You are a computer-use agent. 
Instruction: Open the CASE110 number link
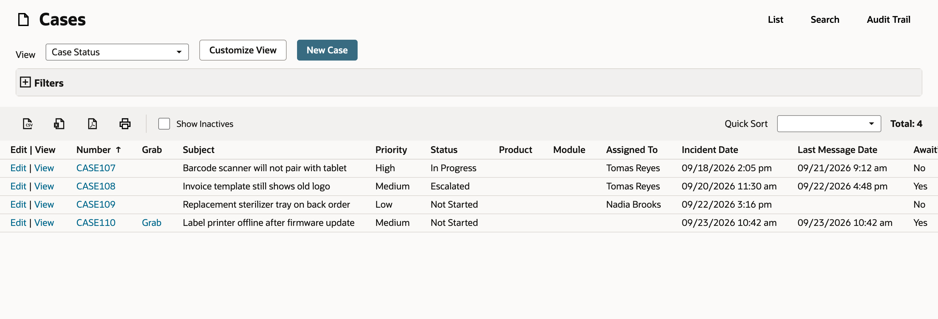[96, 223]
